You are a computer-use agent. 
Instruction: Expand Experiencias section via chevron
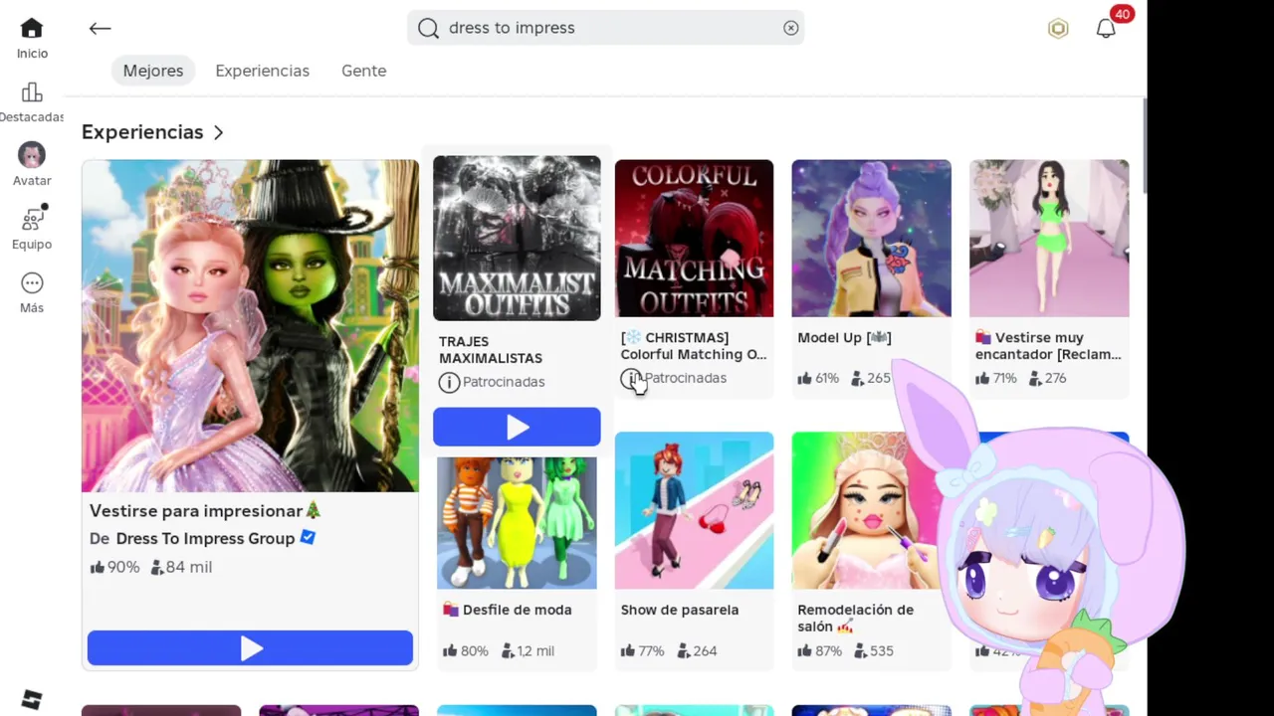(x=218, y=132)
